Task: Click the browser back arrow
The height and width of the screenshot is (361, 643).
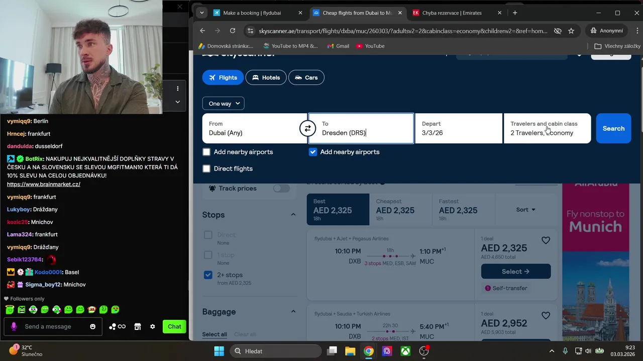Action: (202, 31)
